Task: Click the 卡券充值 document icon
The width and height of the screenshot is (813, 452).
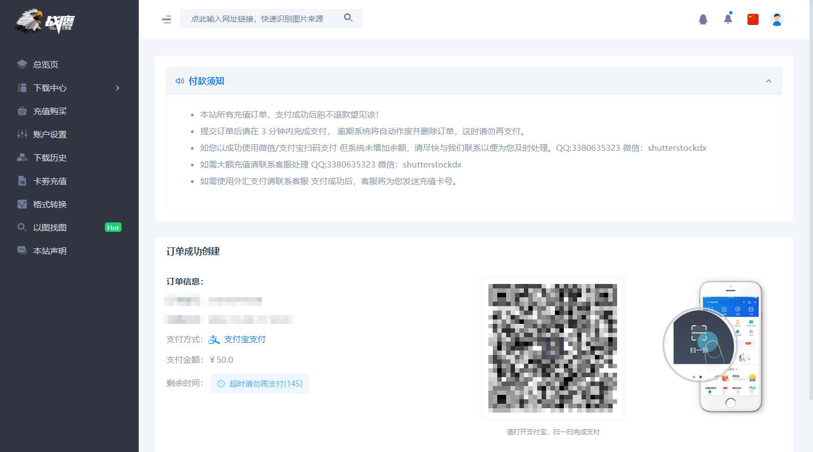Action: (x=22, y=181)
